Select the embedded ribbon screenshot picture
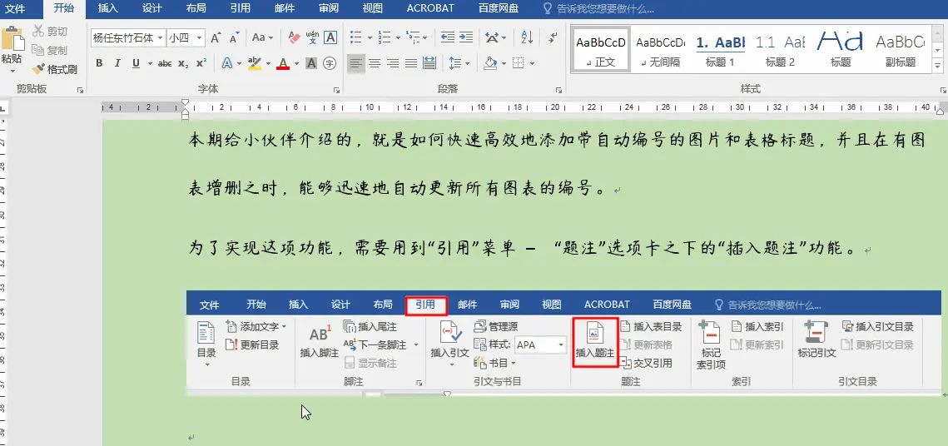948x446 pixels. (x=563, y=343)
